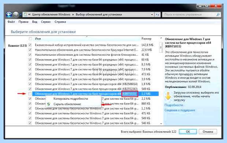Select the update row sized 7,0 МБ
This screenshot has width=227, height=143.
click(x=93, y=69)
